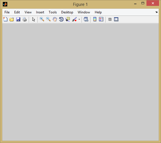The height and width of the screenshot is (143, 161).
Task: Click the Hide Plot Tools icon
Action: pyautogui.click(x=110, y=19)
